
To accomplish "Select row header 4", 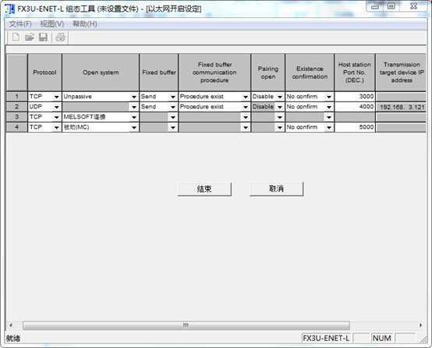I will point(17,127).
